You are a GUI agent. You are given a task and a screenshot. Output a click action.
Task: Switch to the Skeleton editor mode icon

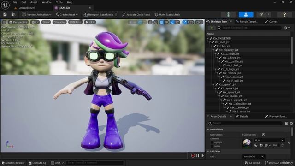click(228, 14)
